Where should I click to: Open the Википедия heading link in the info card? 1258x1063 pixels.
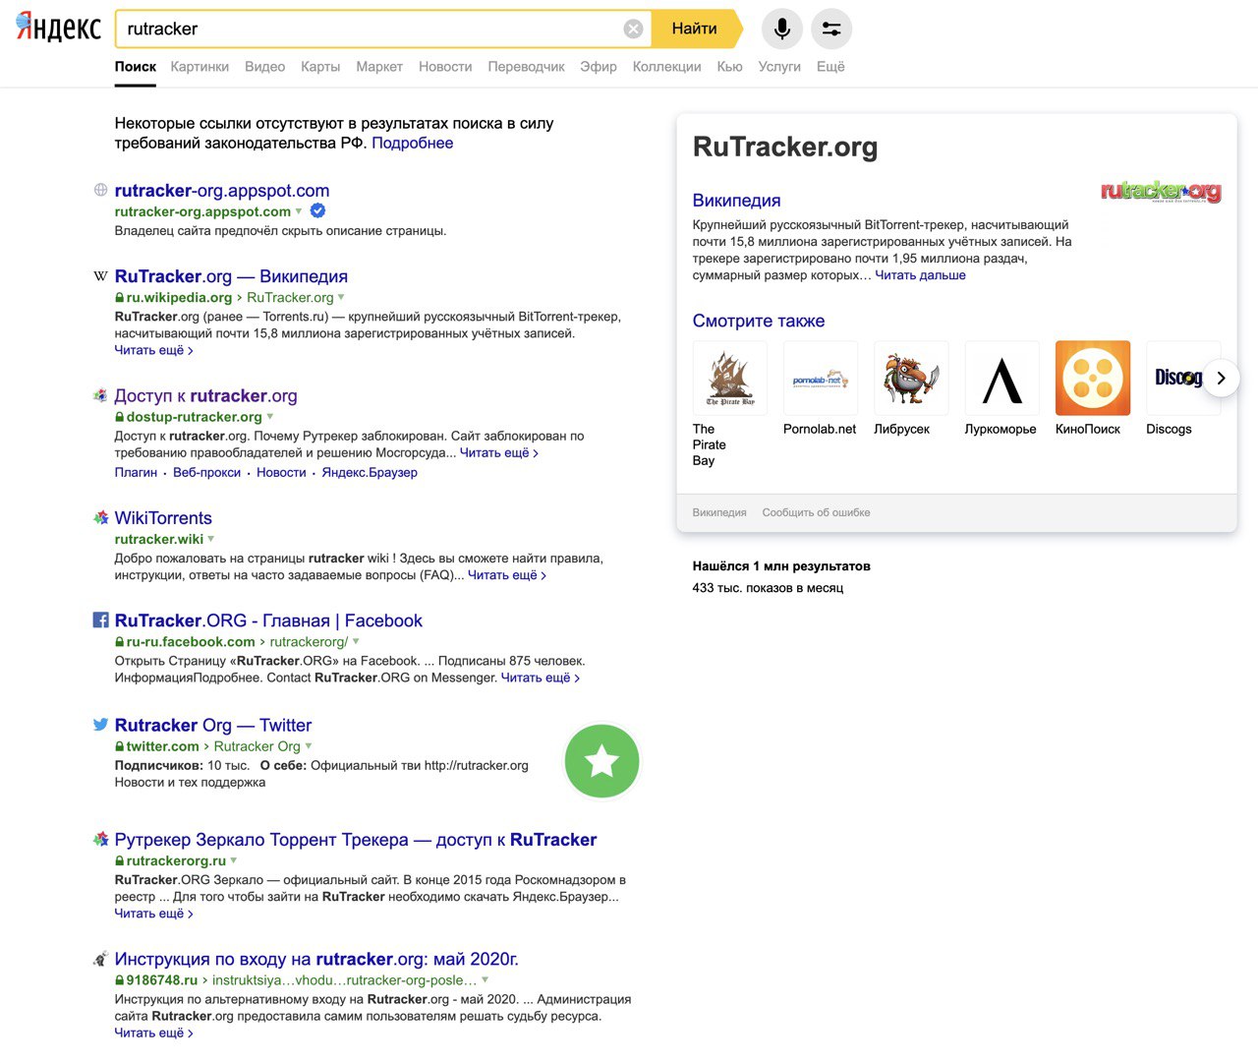click(736, 201)
